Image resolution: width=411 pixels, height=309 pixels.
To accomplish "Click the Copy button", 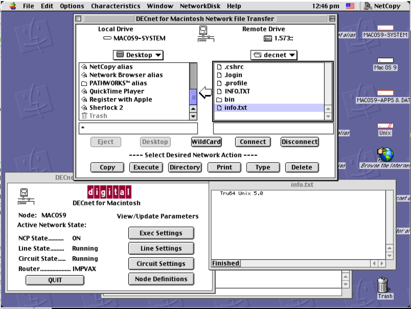I will tap(107, 167).
